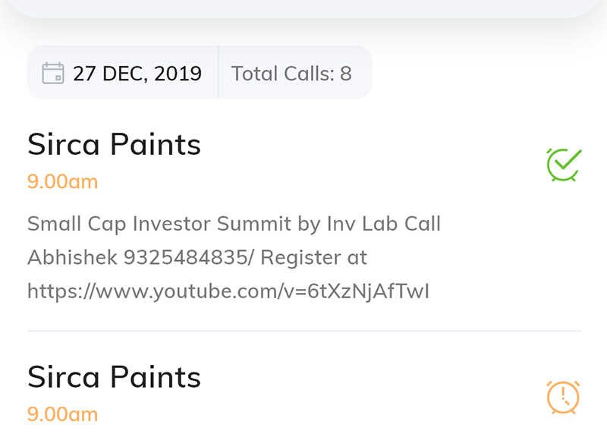Viewport: 607px width, 437px height.
Task: Tap the 'Register at' text
Action: point(313,257)
